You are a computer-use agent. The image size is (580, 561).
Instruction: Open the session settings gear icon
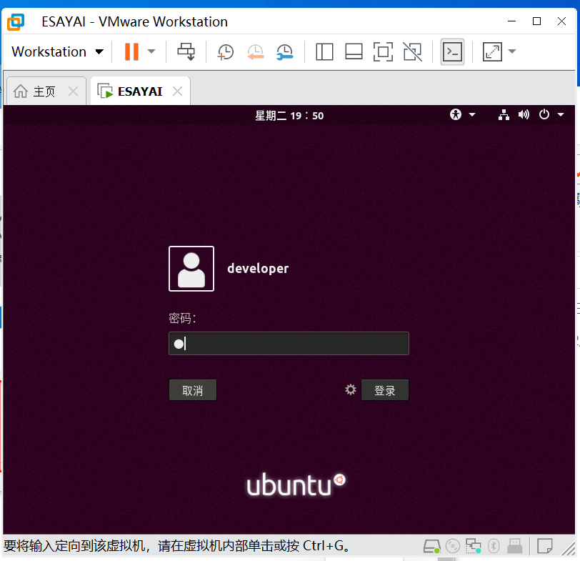(x=350, y=389)
